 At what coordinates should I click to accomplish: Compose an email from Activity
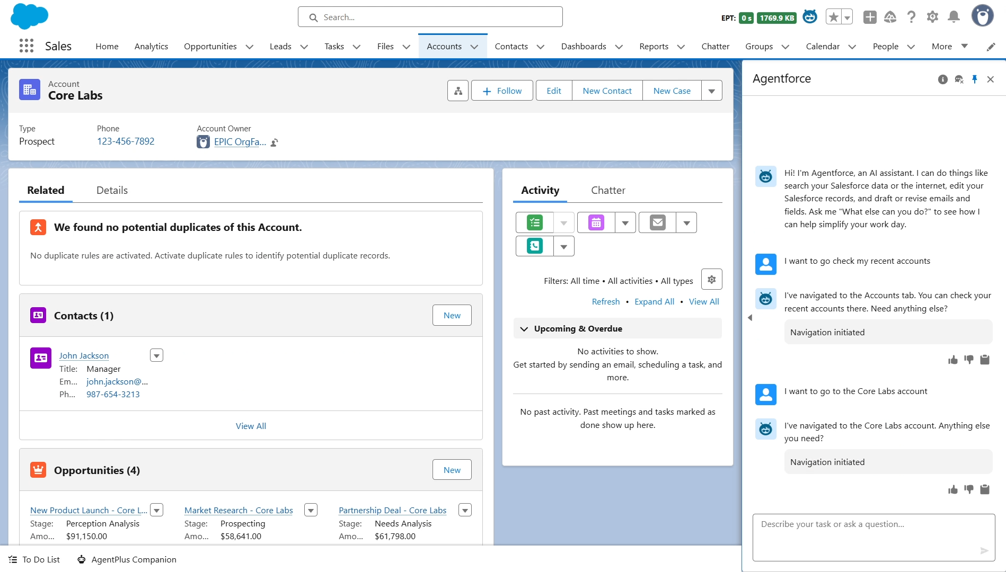pos(658,223)
